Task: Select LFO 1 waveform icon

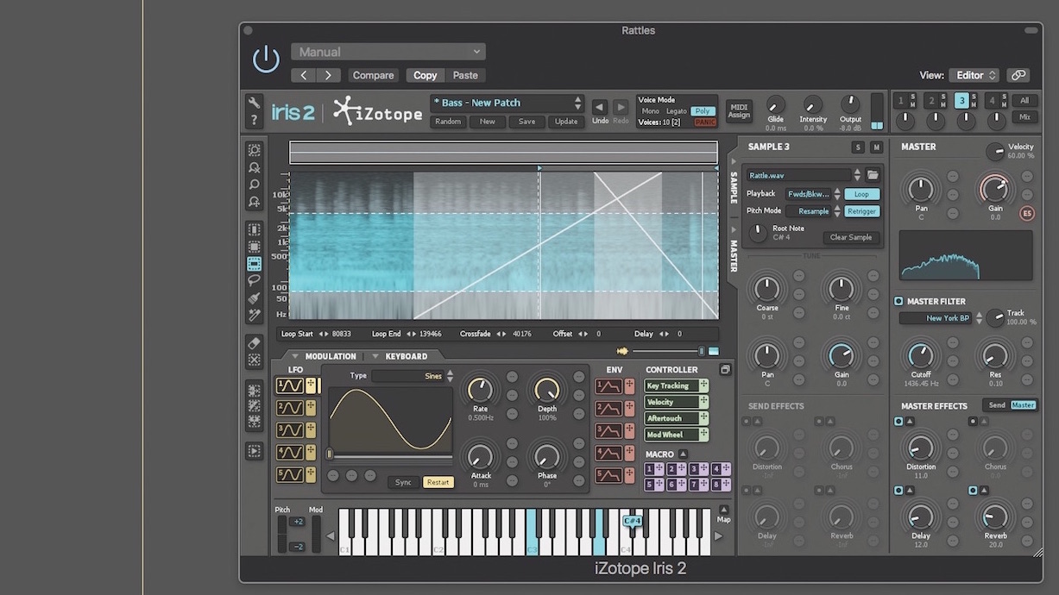Action: 289,385
